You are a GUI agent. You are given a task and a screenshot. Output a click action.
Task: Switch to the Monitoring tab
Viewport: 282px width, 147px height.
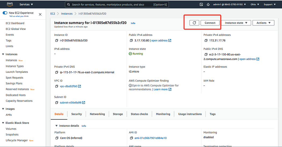pyautogui.click(x=163, y=114)
